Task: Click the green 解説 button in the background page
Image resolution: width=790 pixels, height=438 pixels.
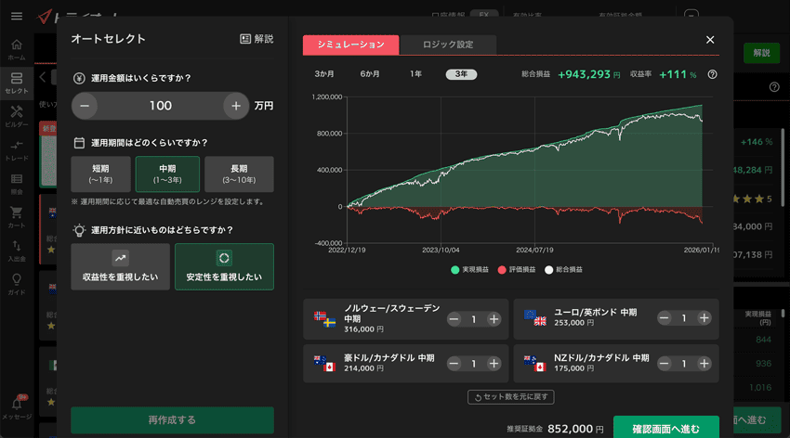Action: click(761, 53)
